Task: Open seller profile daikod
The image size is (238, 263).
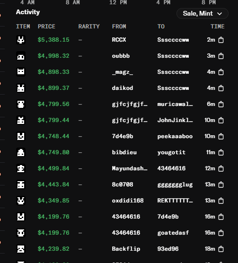Action: (x=123, y=88)
